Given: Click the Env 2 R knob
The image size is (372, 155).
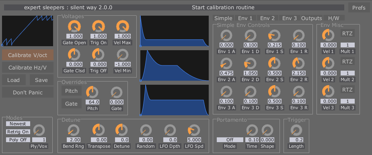Looking at the screenshot, I should [x=299, y=63].
